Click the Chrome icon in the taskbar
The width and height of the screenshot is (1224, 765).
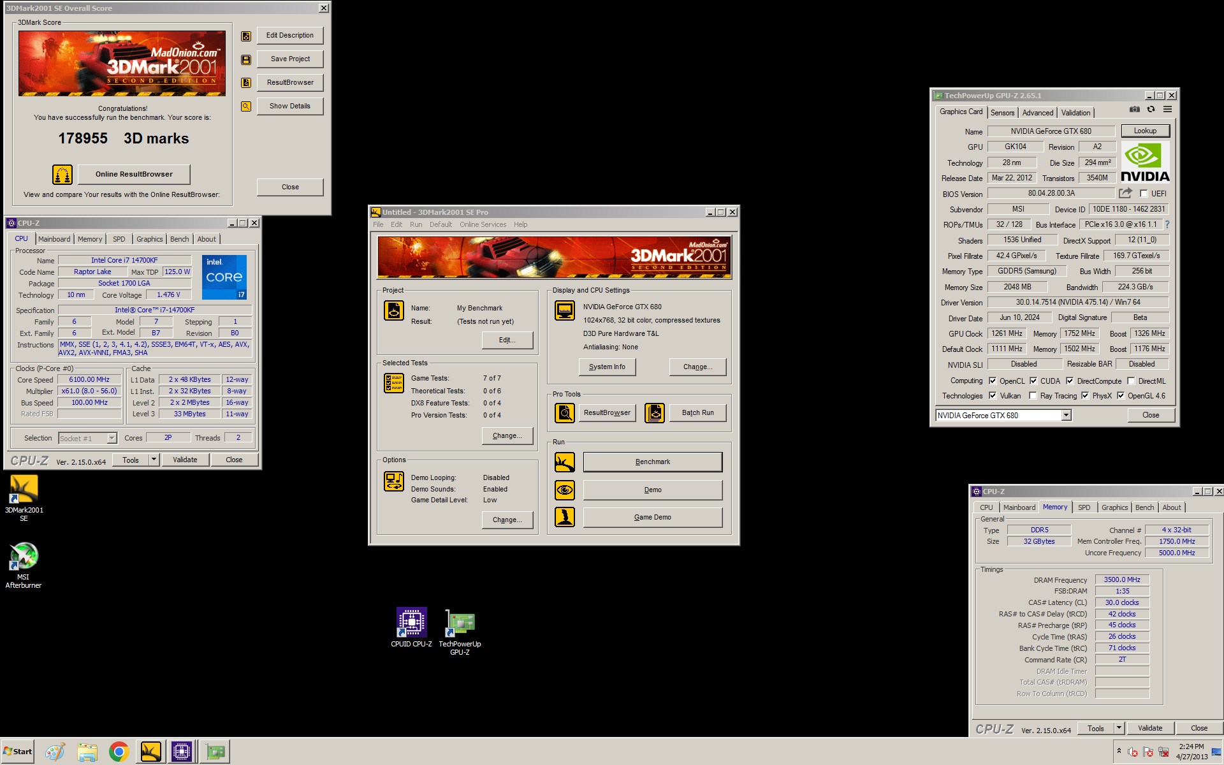coord(119,752)
